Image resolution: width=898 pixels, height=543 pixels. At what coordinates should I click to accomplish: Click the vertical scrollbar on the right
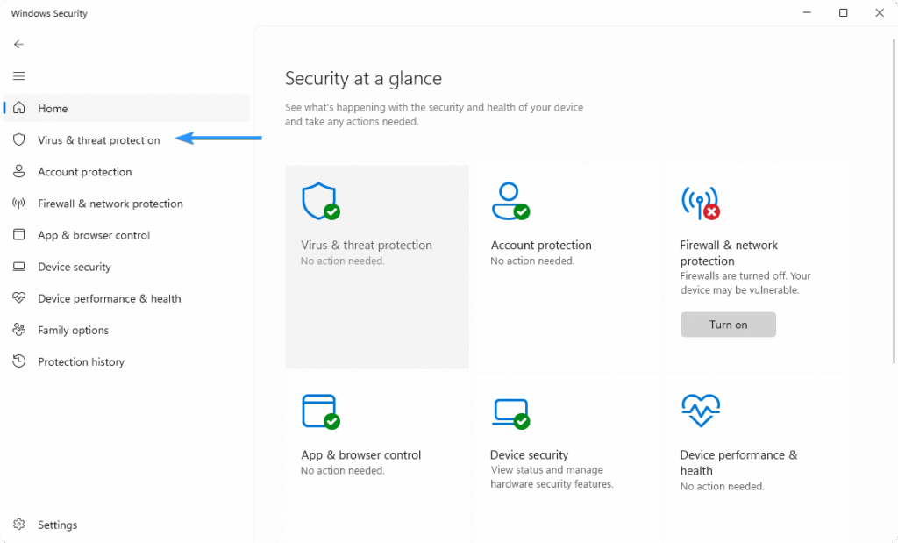tap(894, 201)
